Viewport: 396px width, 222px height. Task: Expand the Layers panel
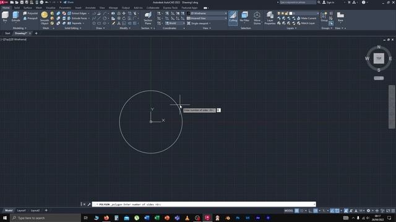point(291,28)
